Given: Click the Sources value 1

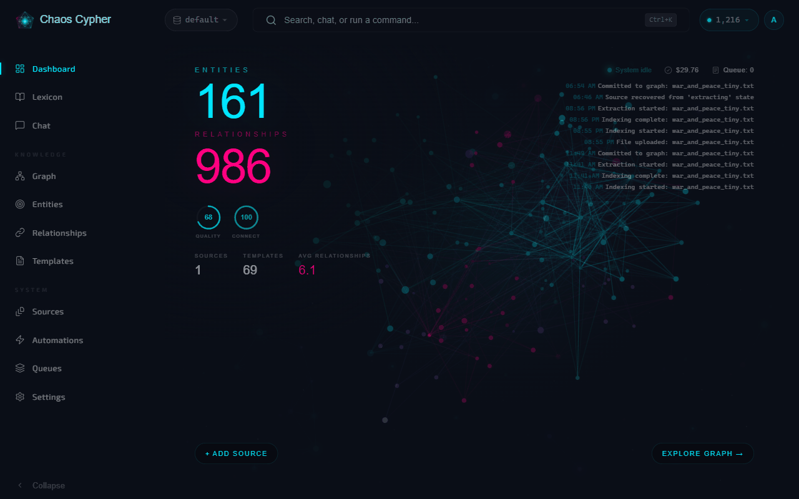Looking at the screenshot, I should coord(198,270).
